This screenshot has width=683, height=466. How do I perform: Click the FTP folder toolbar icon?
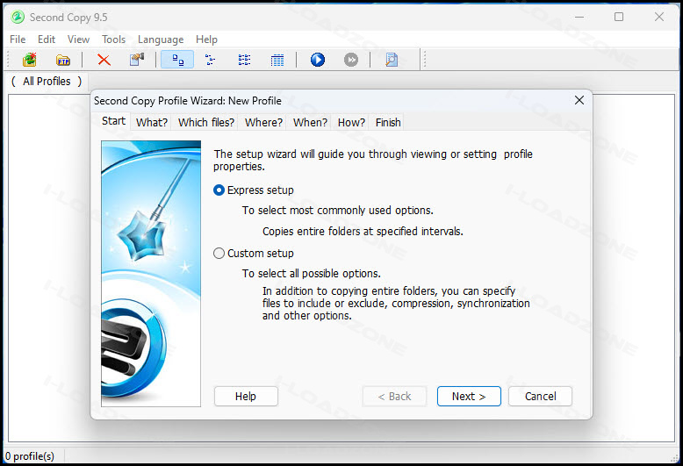(63, 60)
